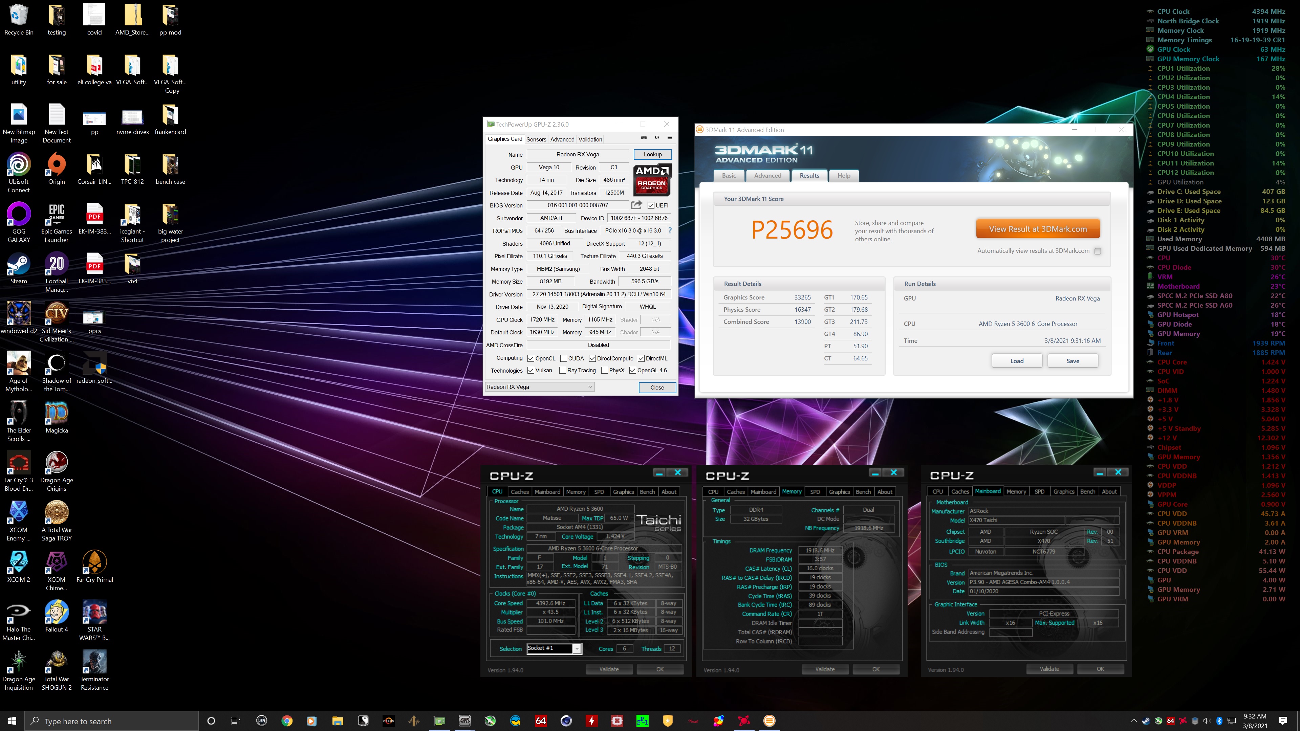
Task: Click the Ryzen Master taskbar icon
Action: pyautogui.click(x=388, y=721)
